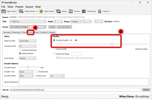This screenshot has width=152, height=99.
Task: Click the Encoder Preset slider handle
Action: (28, 67)
